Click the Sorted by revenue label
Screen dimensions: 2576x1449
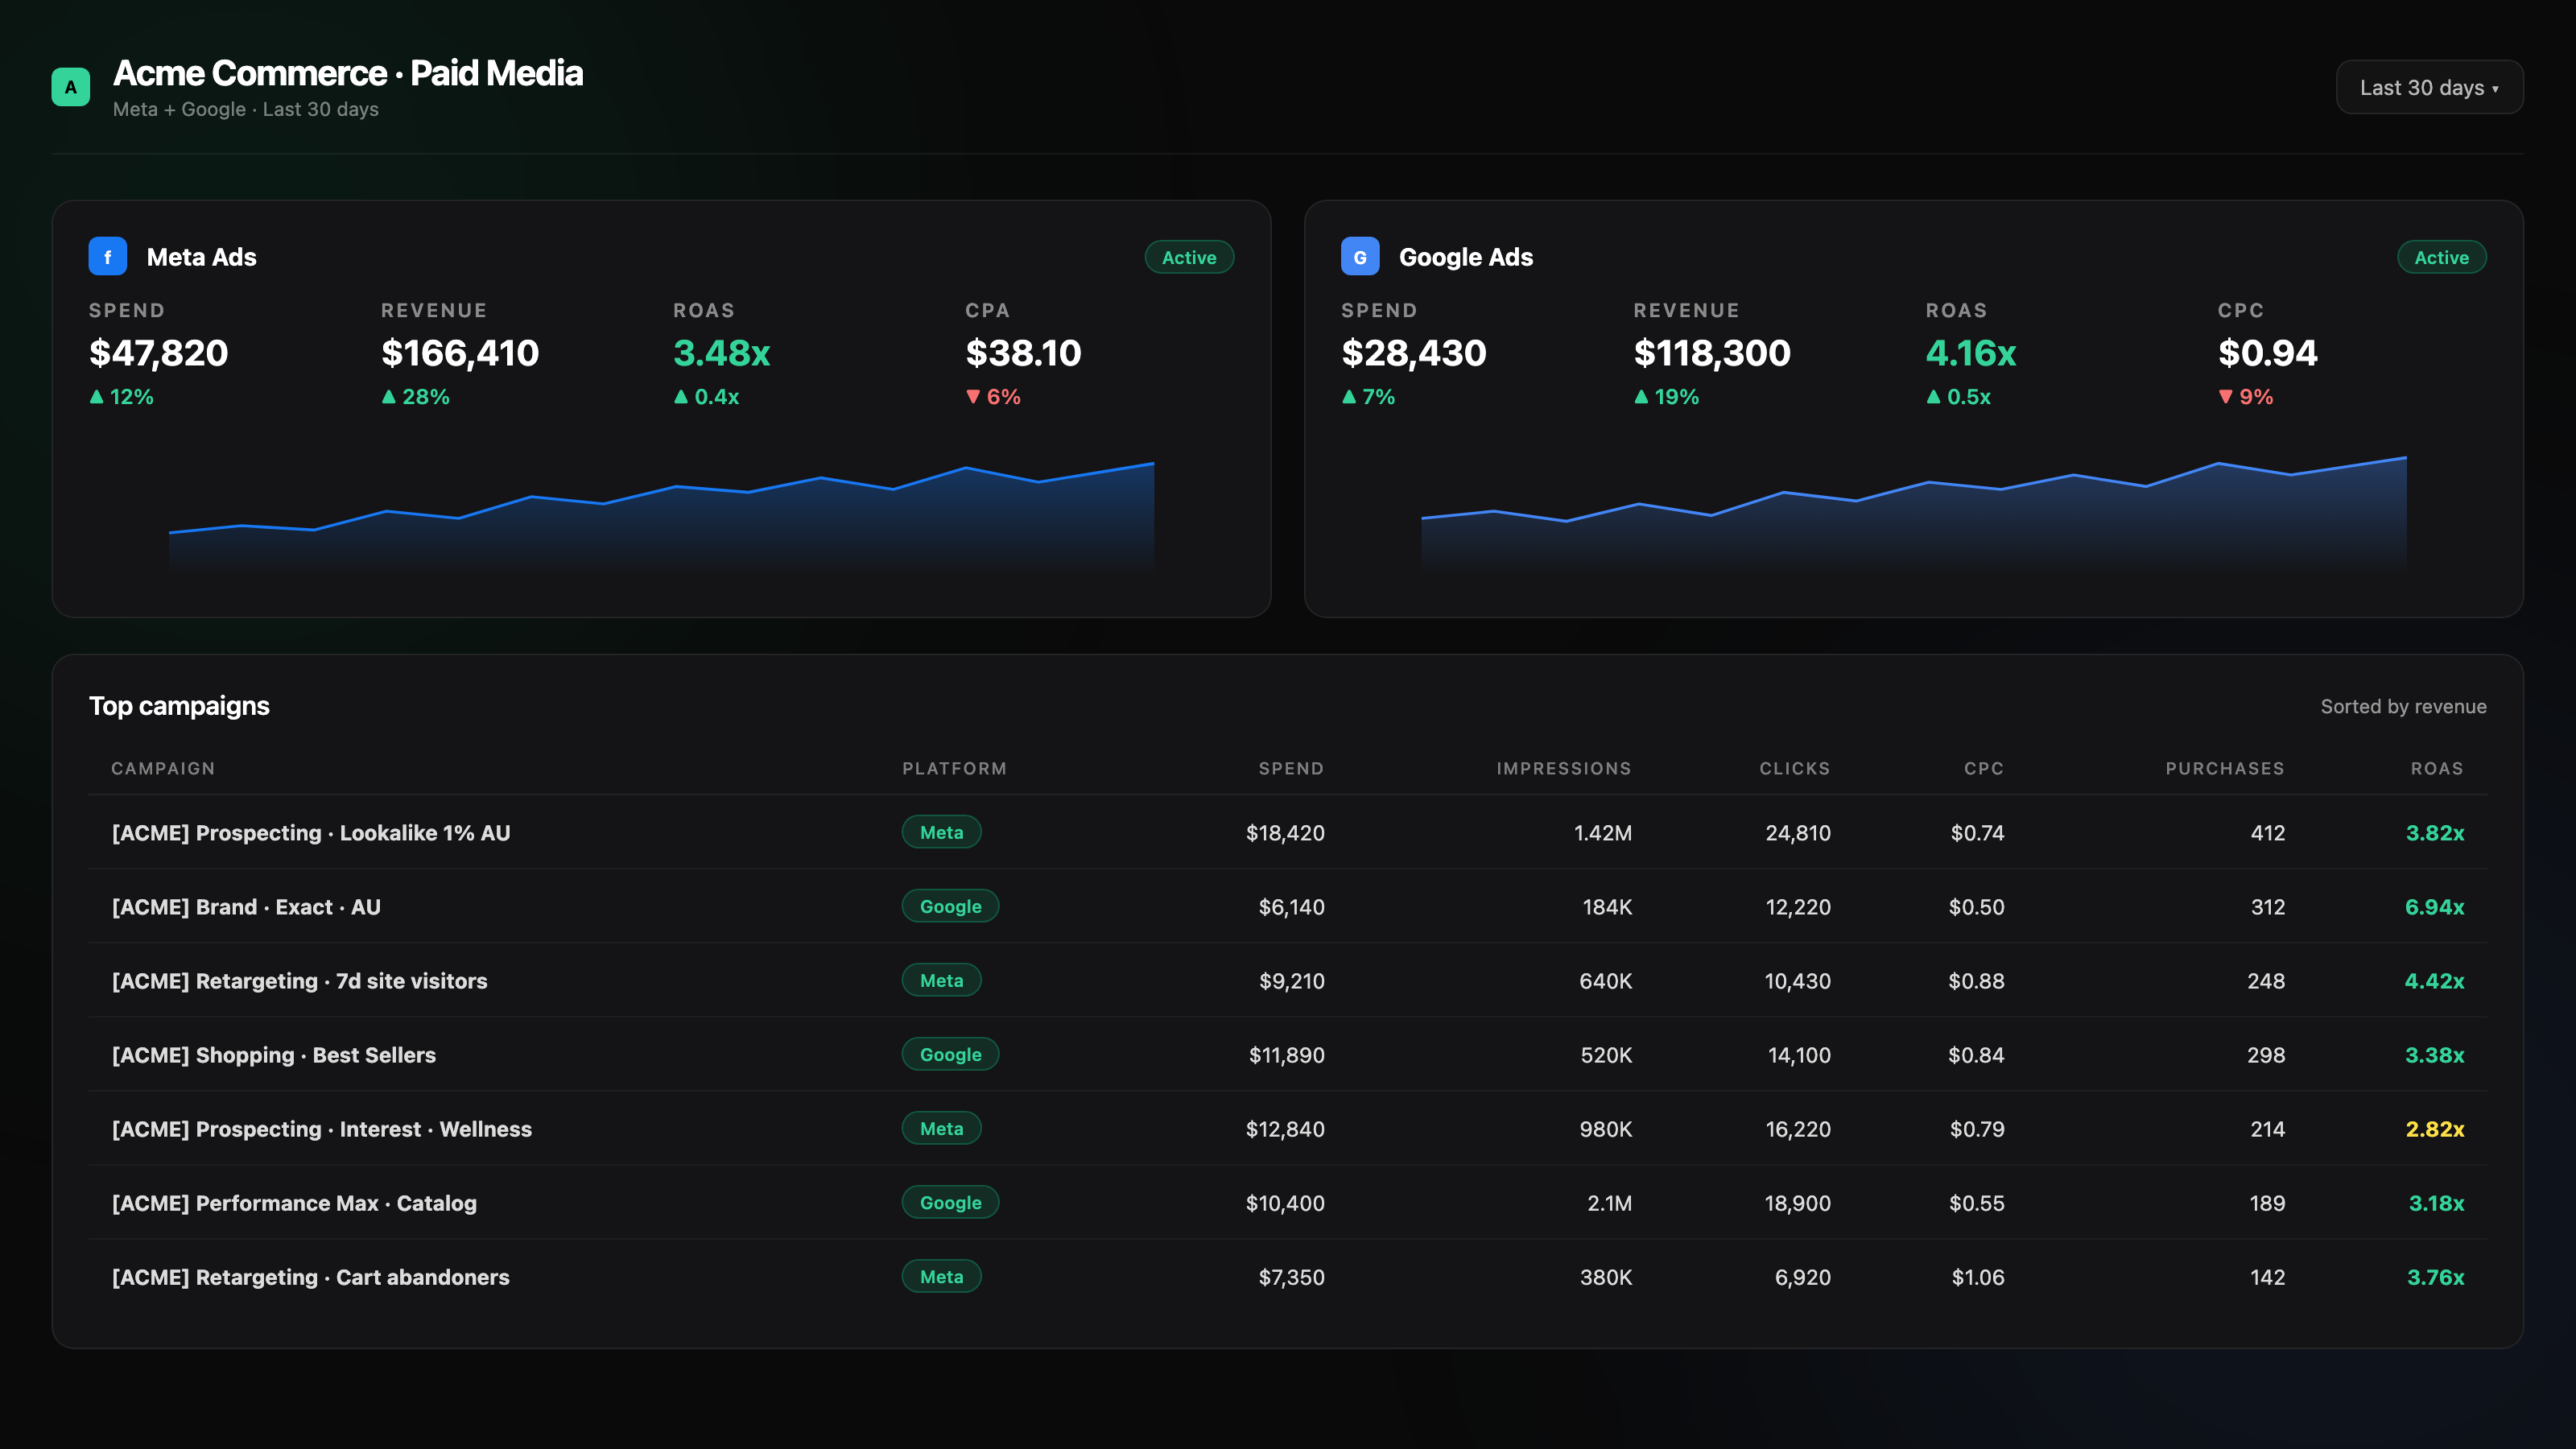point(2403,706)
